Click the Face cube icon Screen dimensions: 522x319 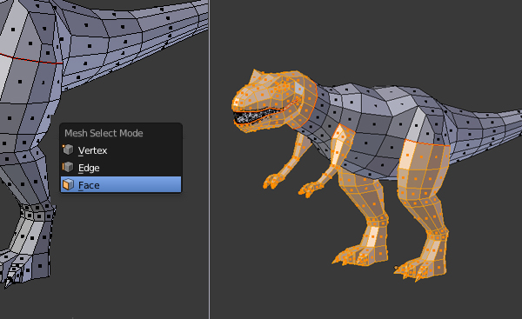(68, 184)
